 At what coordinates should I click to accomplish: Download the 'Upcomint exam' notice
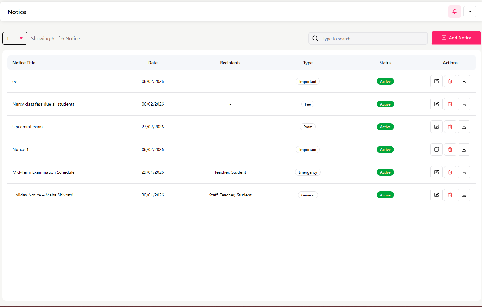464,127
